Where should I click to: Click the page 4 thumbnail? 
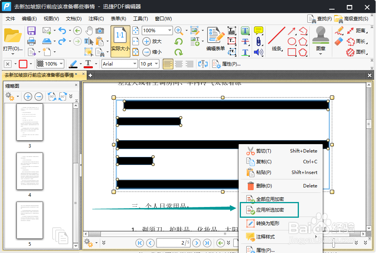point(30,171)
